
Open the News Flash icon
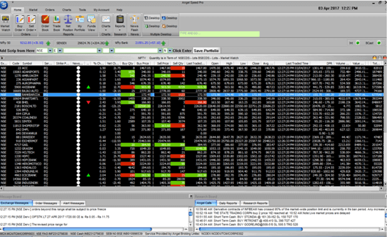[134, 23]
